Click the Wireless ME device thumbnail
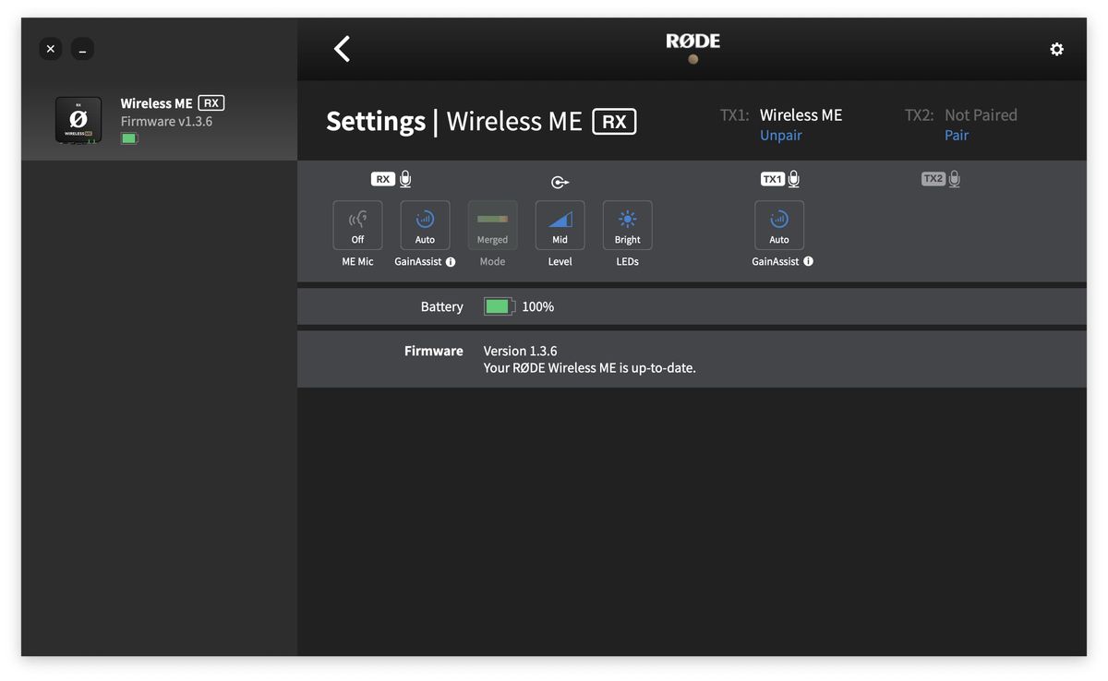The image size is (1108, 681). [x=78, y=120]
